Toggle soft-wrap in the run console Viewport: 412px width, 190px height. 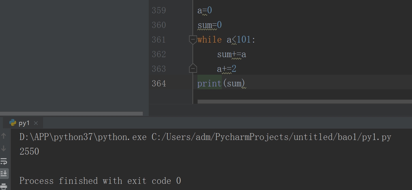pos(4,161)
